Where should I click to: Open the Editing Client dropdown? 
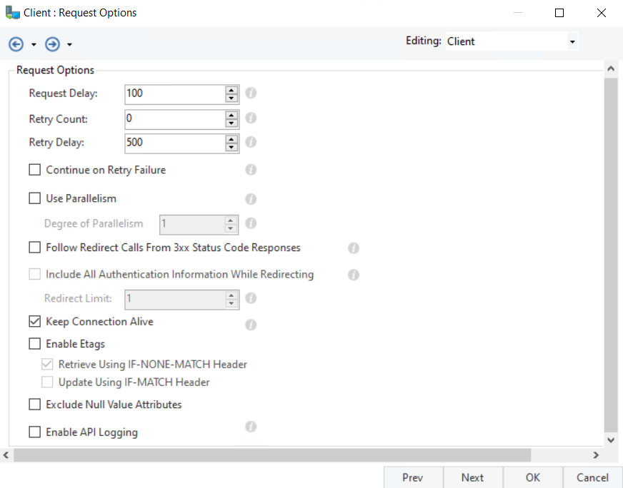click(x=511, y=41)
